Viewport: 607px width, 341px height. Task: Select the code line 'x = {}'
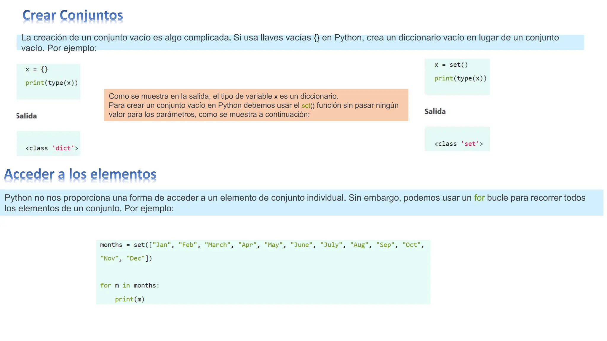coord(37,69)
